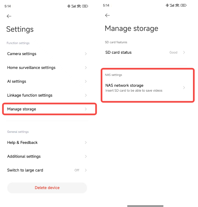Tap chevron beside SD card status
Viewport: 198px width, 207px height.
[184, 52]
